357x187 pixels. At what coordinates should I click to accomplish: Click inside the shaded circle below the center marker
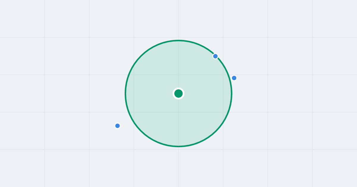click(178, 122)
